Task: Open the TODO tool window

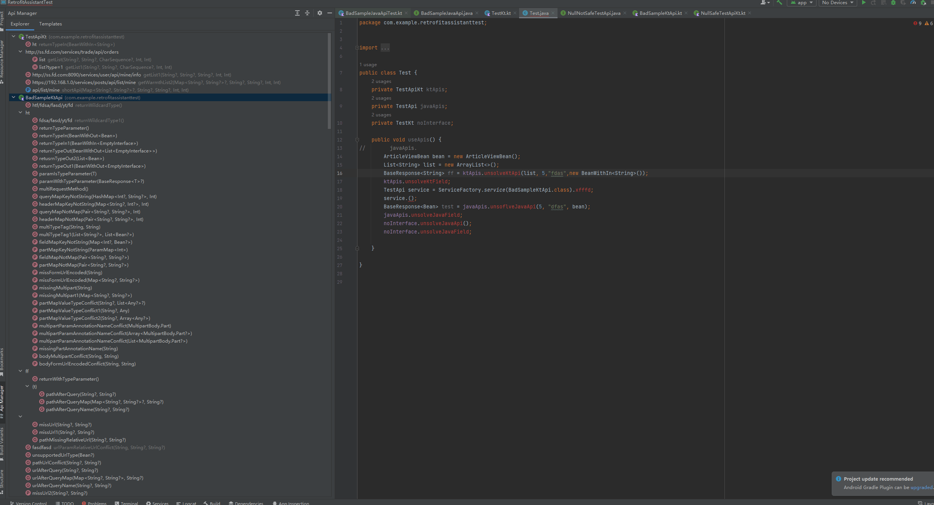Action: pos(65,503)
